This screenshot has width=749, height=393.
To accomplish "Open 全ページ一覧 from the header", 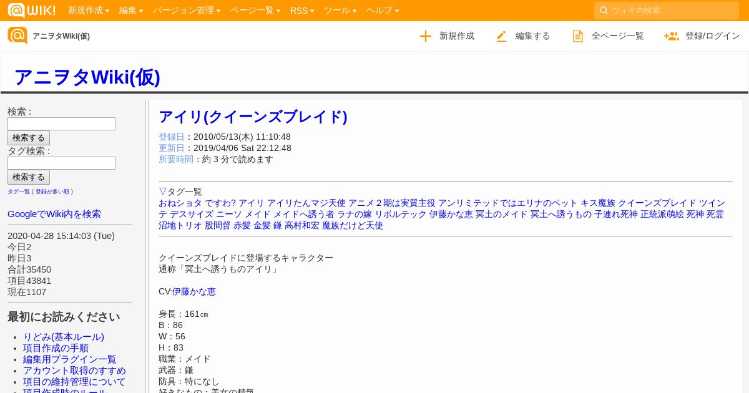I will [618, 36].
